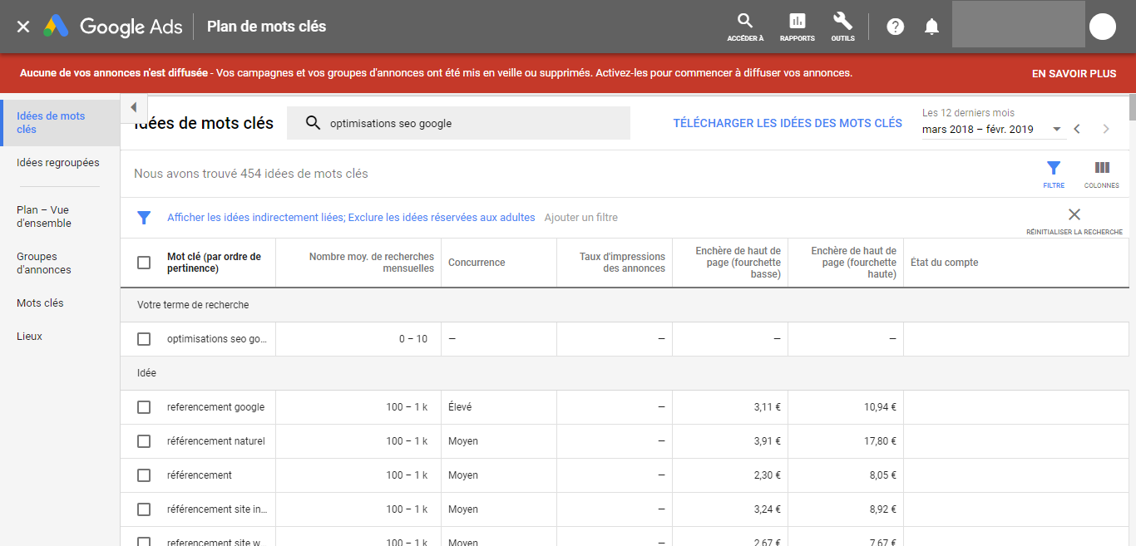
Task: Click the Plan de mots clés title
Action: pos(266,27)
